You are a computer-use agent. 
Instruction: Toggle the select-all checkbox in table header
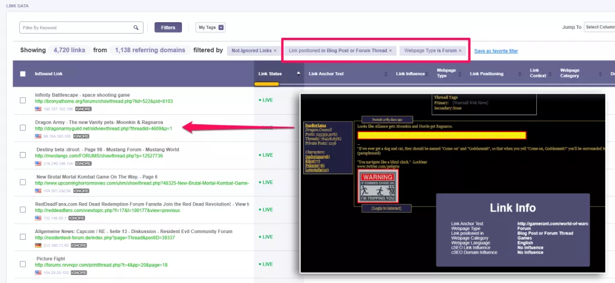coord(23,74)
